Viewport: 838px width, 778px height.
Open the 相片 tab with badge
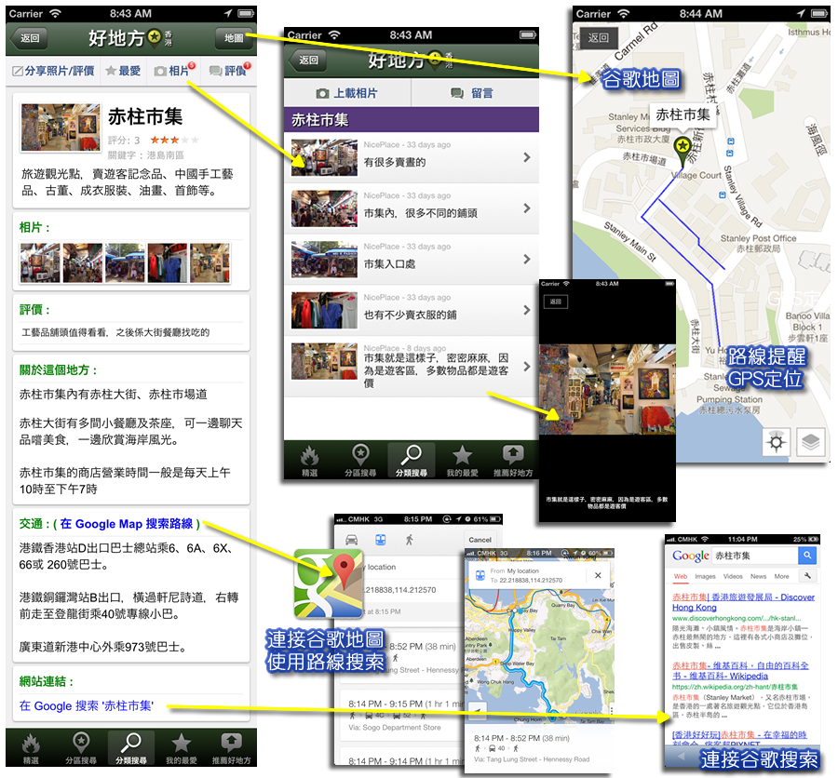pyautogui.click(x=173, y=71)
